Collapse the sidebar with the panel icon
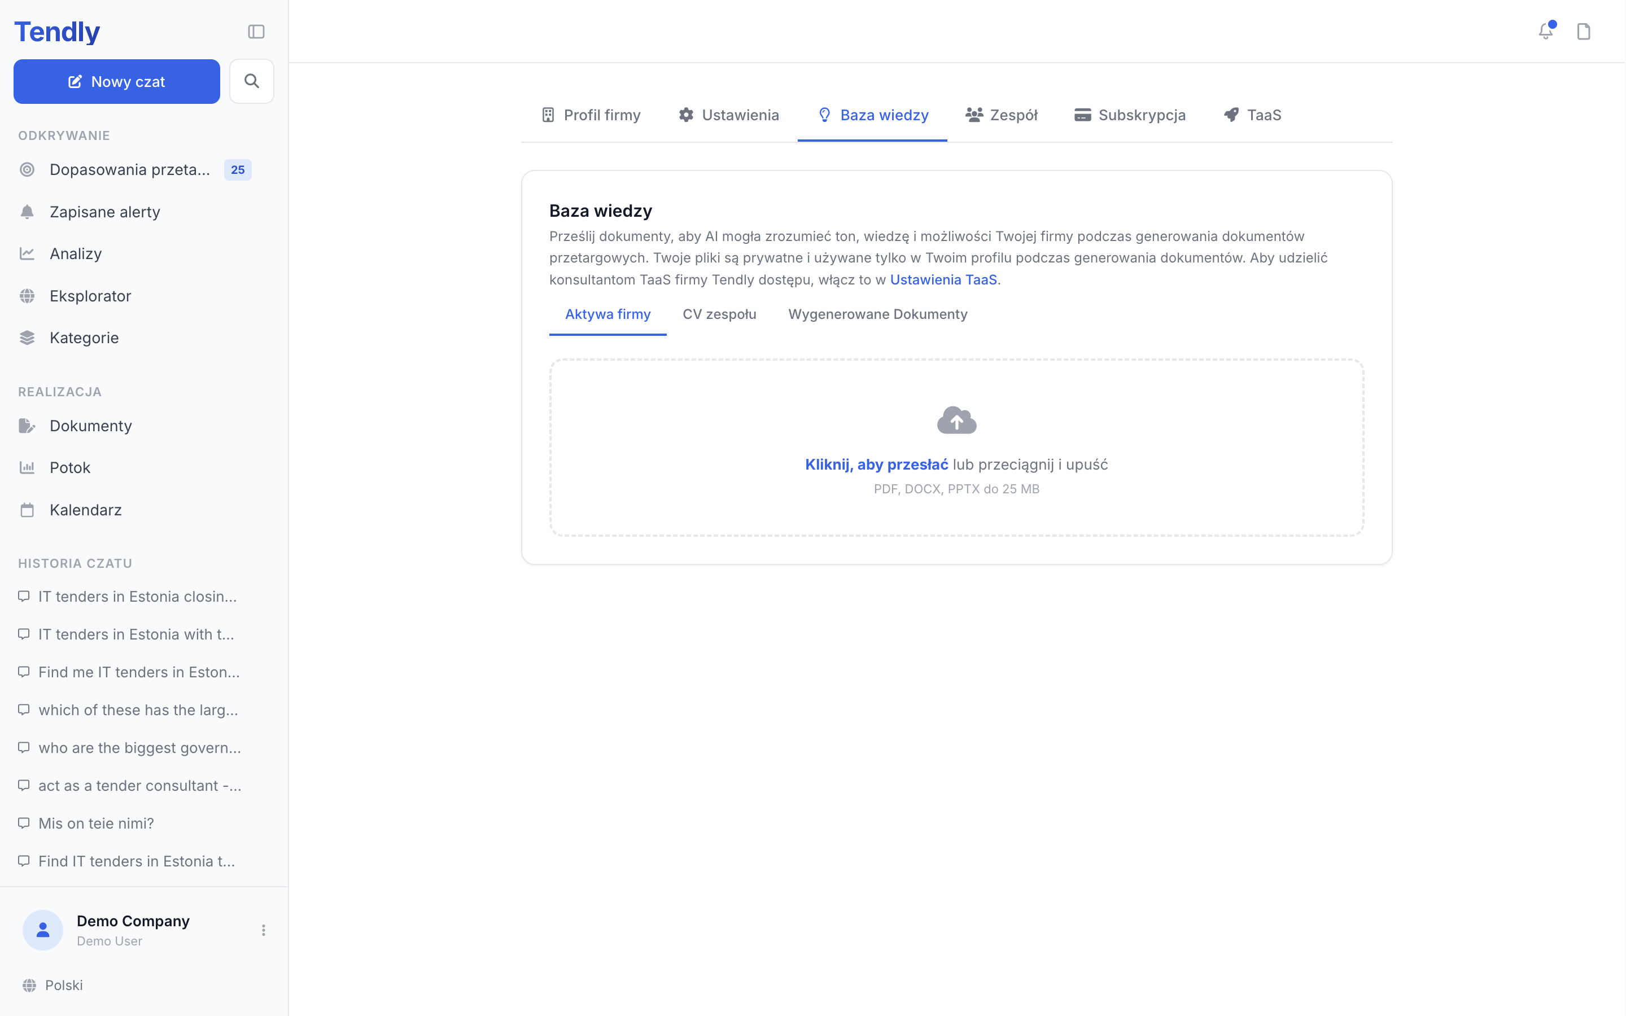This screenshot has width=1626, height=1016. pyautogui.click(x=256, y=32)
